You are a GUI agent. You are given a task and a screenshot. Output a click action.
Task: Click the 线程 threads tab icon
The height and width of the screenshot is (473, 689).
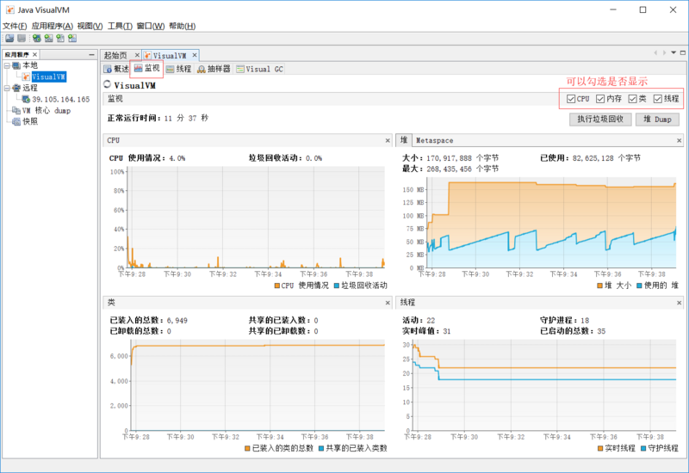click(170, 69)
